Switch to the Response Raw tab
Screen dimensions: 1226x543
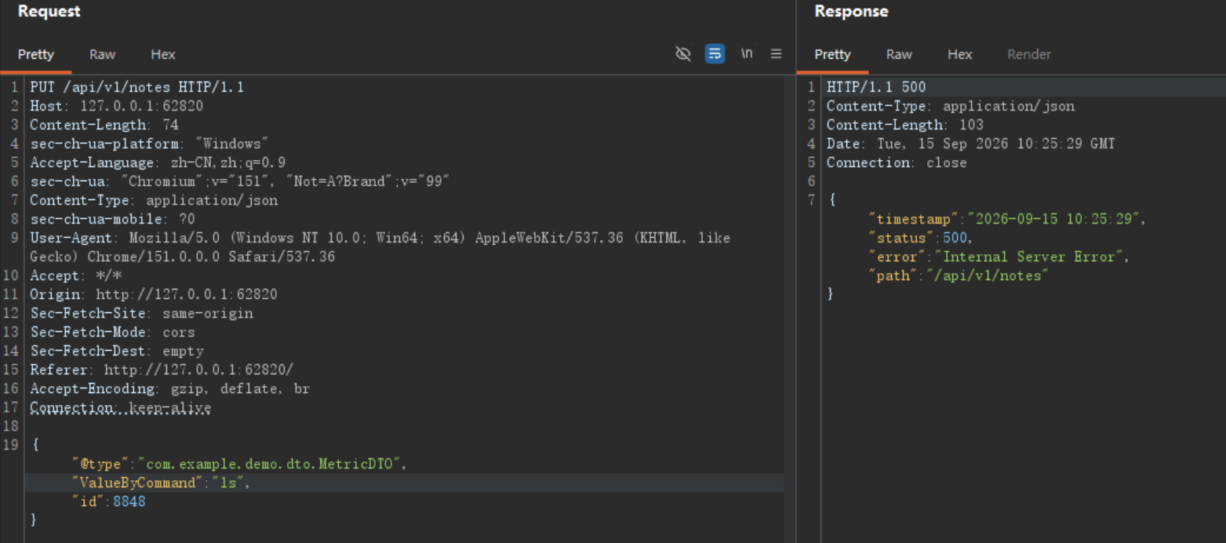[x=899, y=54]
